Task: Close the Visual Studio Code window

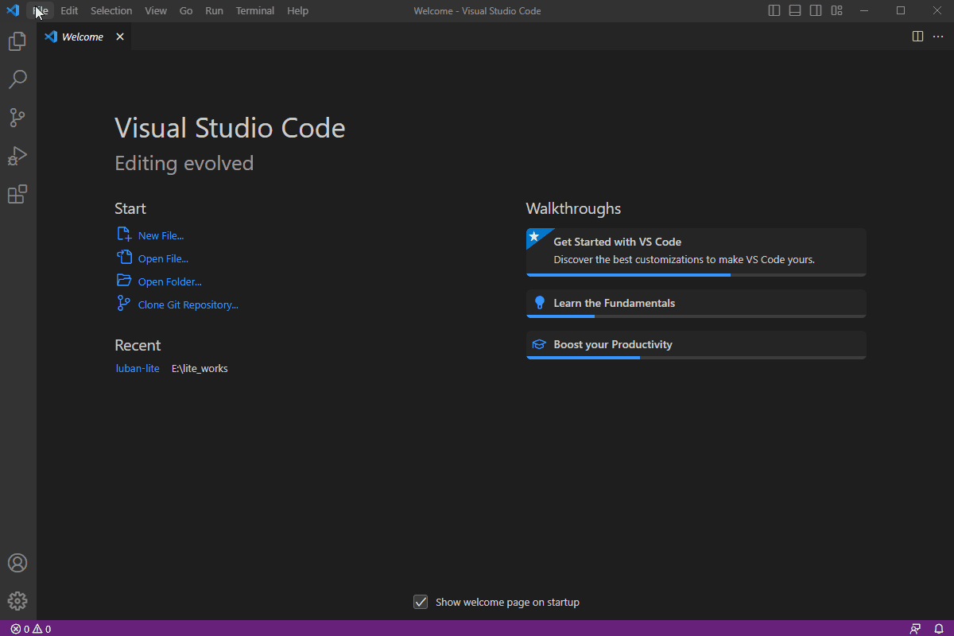Action: (x=937, y=10)
